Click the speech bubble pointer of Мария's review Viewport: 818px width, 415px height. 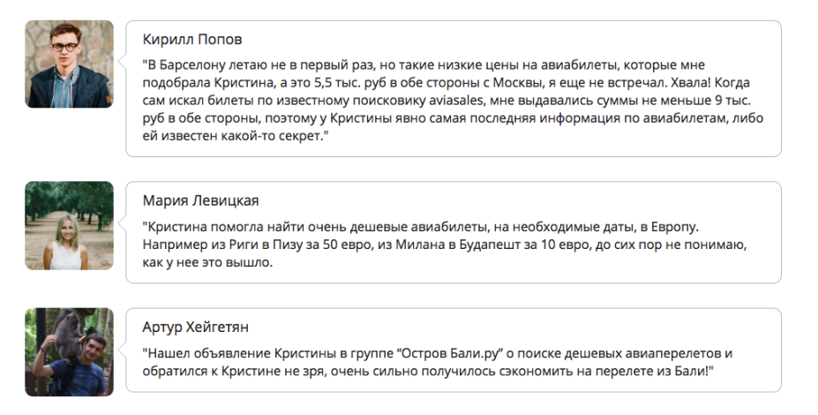coord(123,223)
